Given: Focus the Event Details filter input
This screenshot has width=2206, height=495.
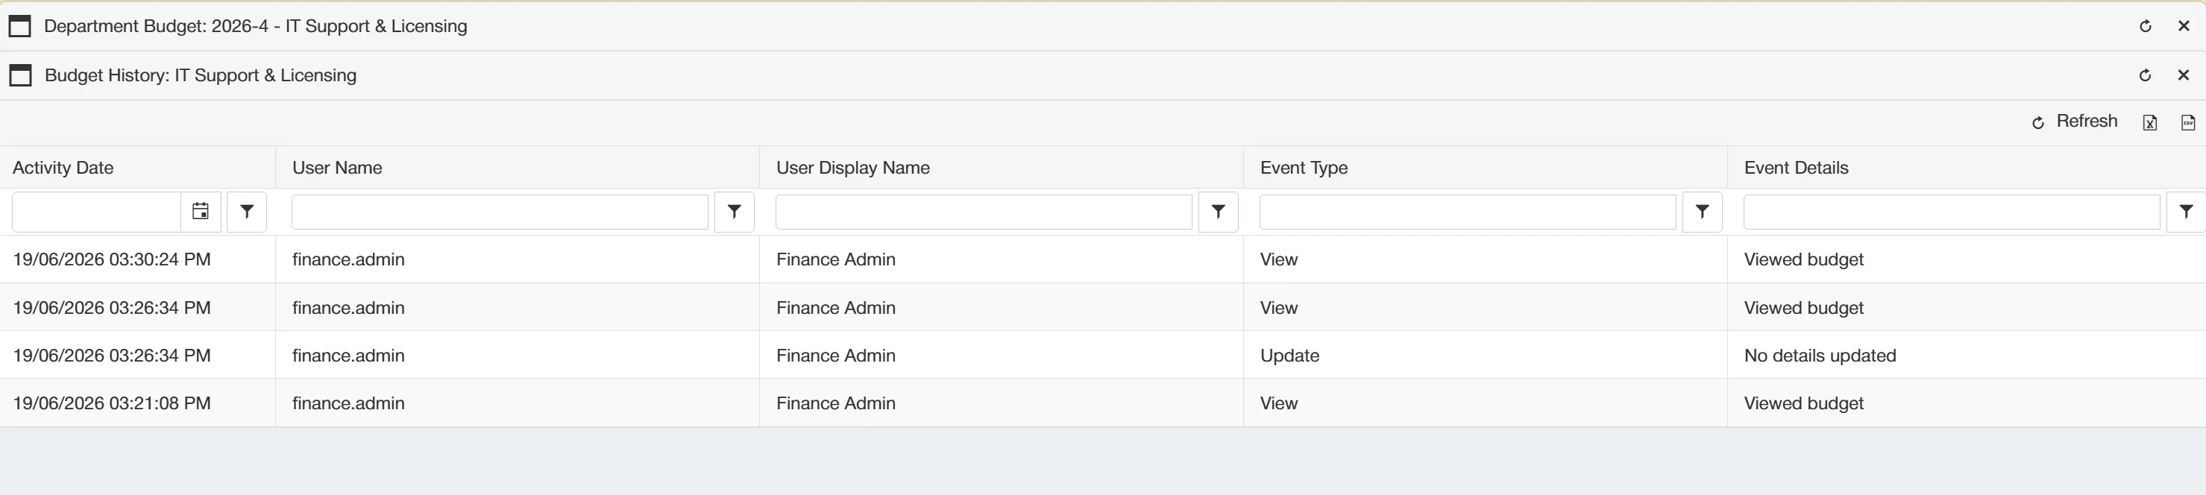Looking at the screenshot, I should coord(1952,212).
